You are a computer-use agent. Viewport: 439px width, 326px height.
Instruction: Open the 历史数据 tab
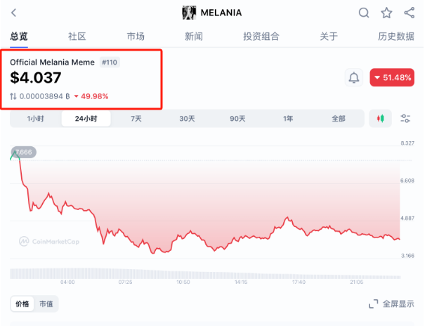395,37
